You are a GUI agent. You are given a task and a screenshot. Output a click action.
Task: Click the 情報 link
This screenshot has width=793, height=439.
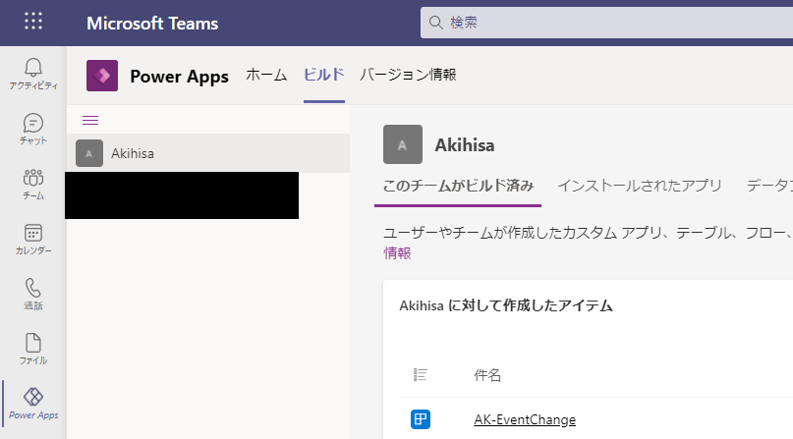[x=397, y=253]
